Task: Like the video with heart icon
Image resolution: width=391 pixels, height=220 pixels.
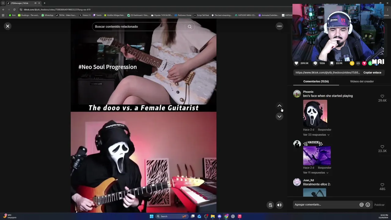Action: click(296, 63)
